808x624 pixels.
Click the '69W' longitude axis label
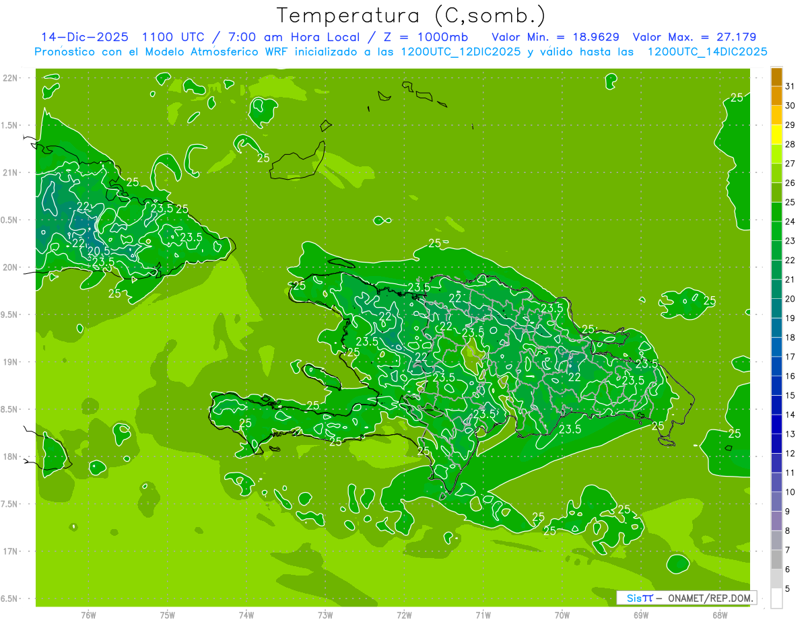click(x=641, y=615)
